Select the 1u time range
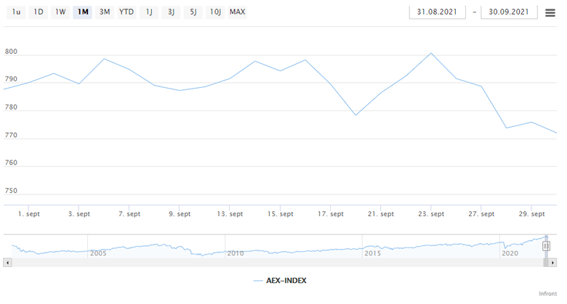The width and height of the screenshot is (567, 304). (x=16, y=12)
